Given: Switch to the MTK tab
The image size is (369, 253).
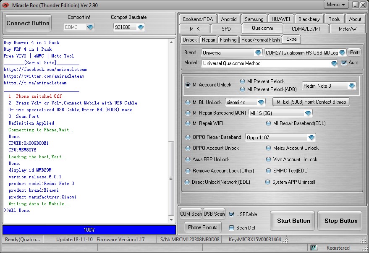Looking at the screenshot, I should point(195,29).
